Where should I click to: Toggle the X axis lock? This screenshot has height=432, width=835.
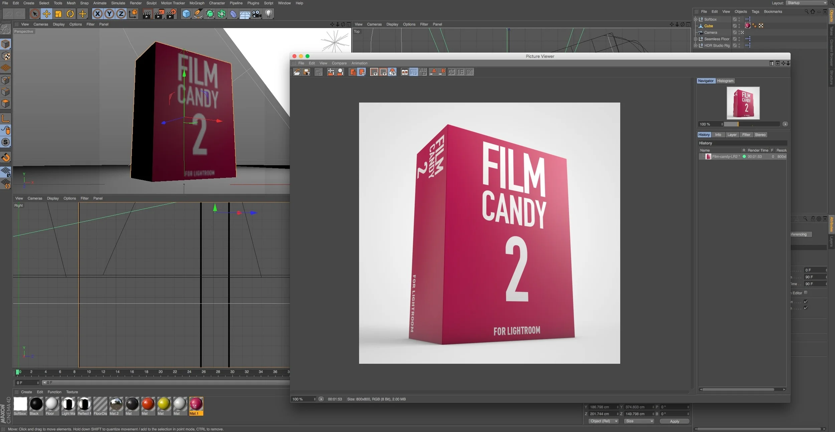coord(97,14)
